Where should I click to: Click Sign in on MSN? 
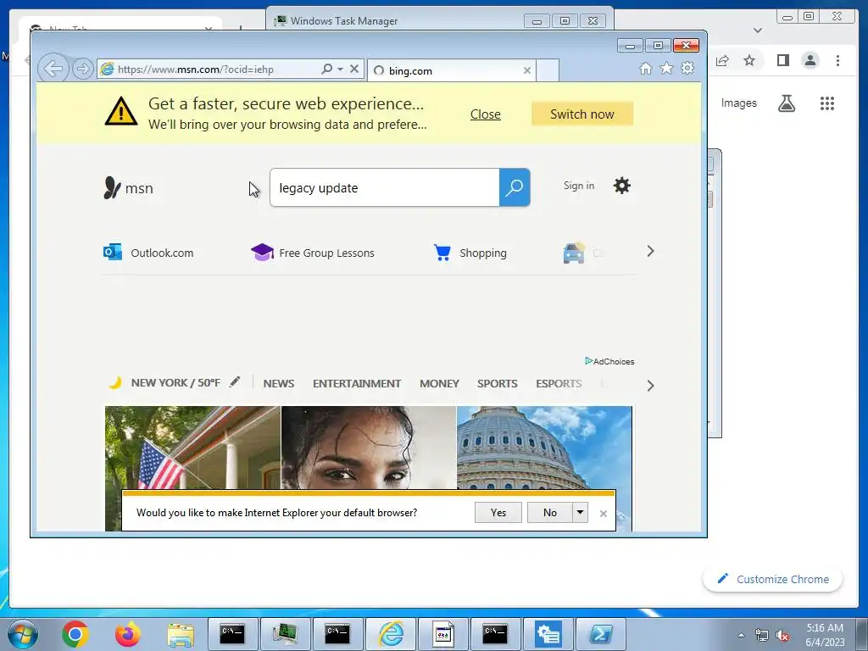pos(579,186)
